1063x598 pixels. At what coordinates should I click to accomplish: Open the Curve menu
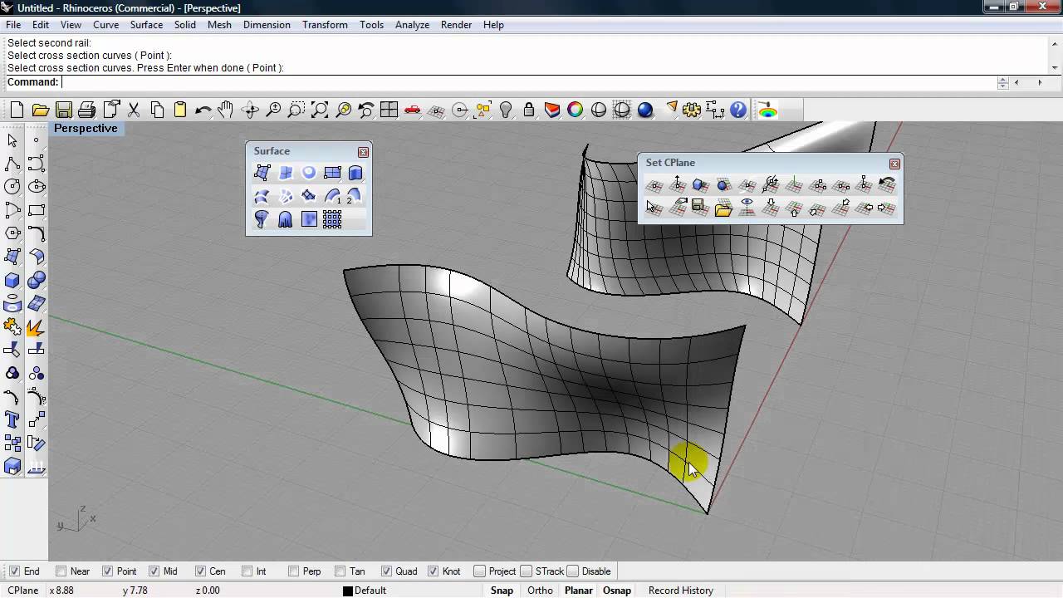point(105,25)
